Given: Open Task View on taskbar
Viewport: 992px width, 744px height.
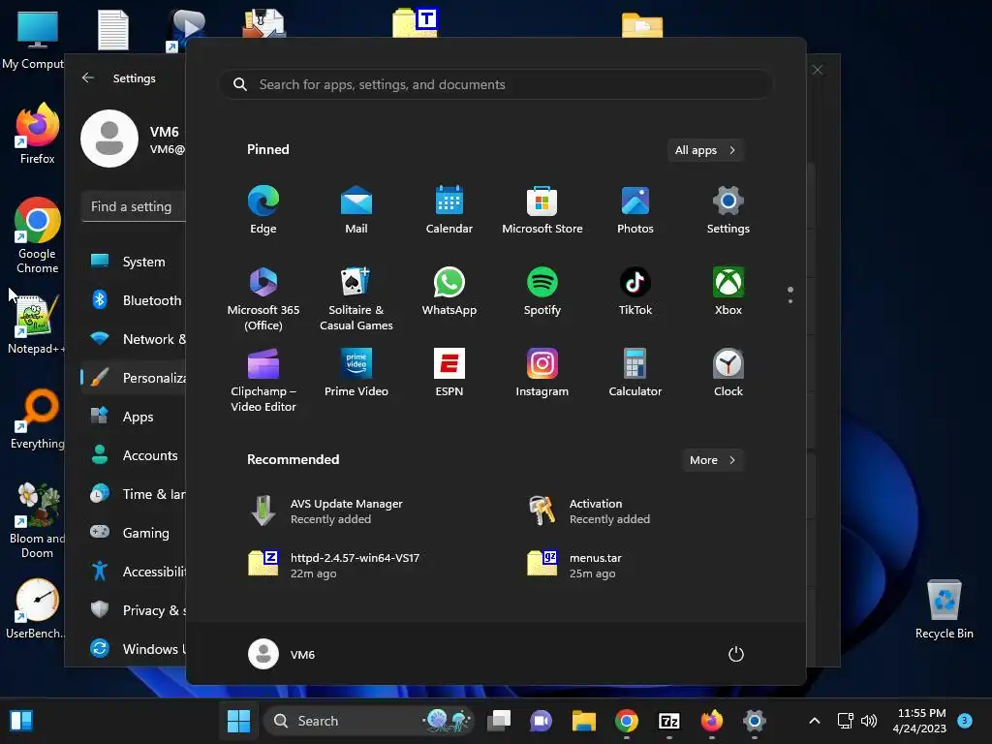Looking at the screenshot, I should tap(499, 721).
